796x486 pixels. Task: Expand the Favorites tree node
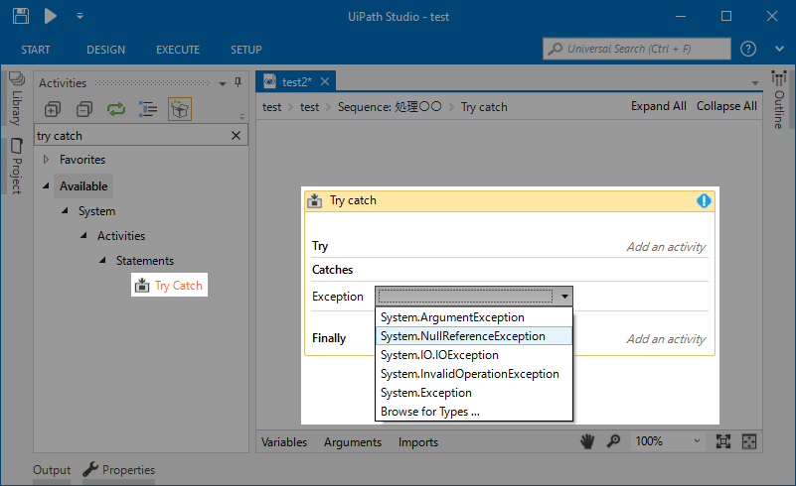[x=46, y=159]
